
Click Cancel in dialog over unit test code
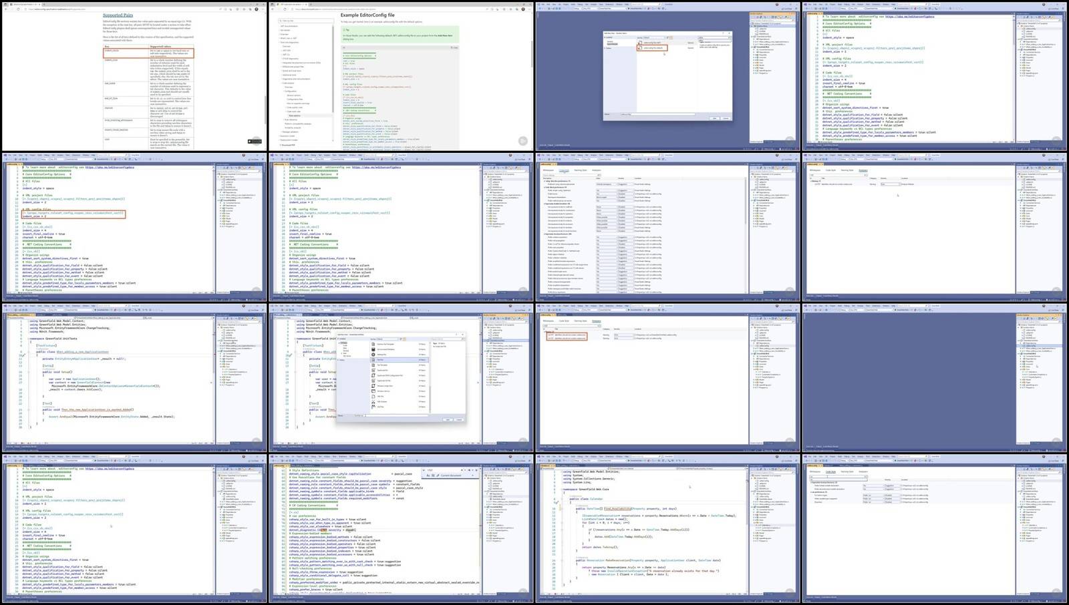point(459,419)
